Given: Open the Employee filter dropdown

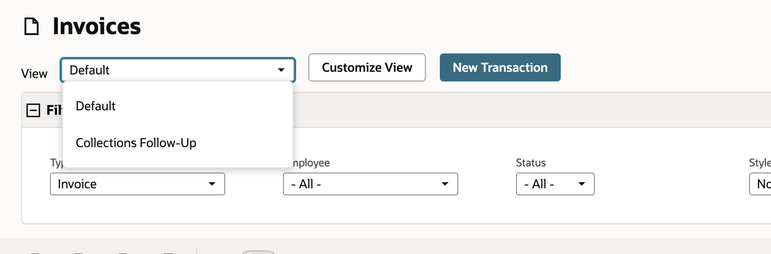Looking at the screenshot, I should 371,184.
